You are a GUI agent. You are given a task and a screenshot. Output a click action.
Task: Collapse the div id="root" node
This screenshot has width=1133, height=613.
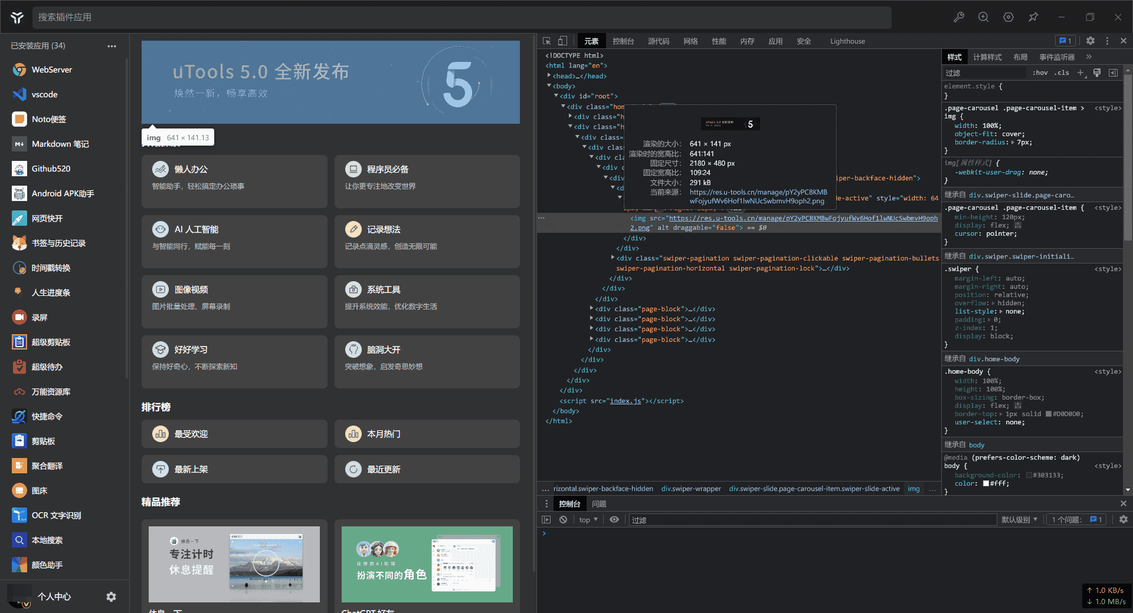coord(556,95)
